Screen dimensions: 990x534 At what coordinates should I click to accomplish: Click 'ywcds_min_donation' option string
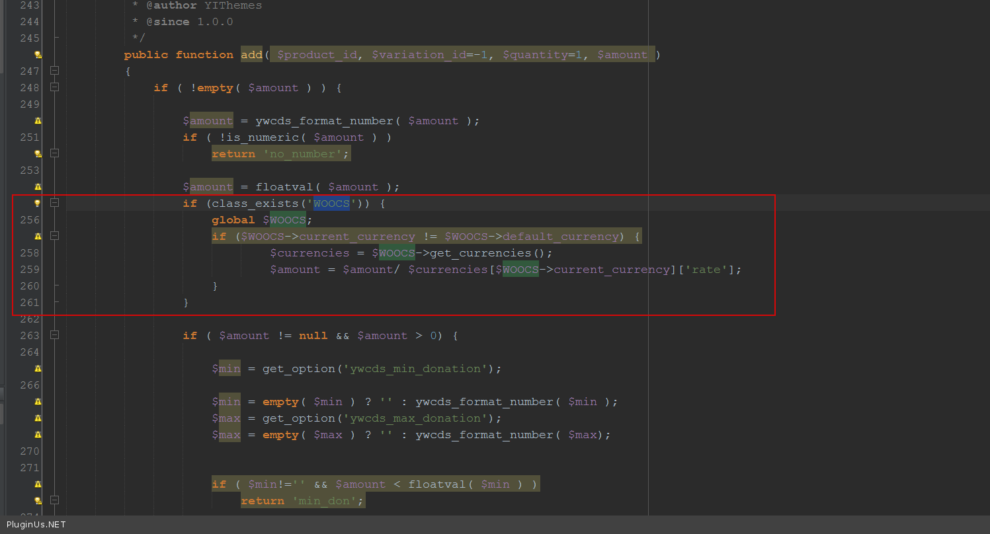point(415,369)
